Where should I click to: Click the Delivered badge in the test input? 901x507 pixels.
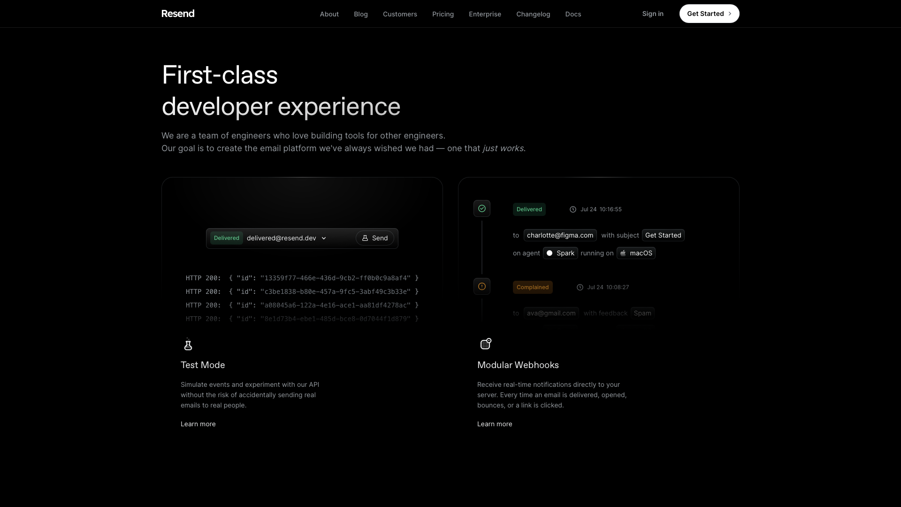[227, 238]
